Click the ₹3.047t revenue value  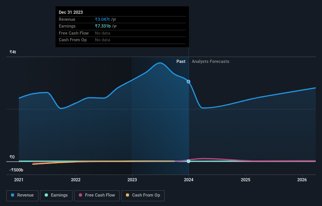coord(102,19)
